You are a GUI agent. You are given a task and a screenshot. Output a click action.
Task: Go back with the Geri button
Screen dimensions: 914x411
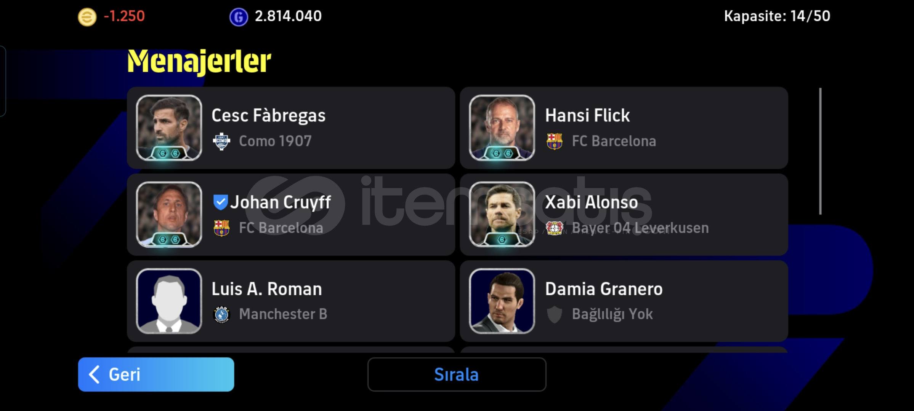point(156,374)
